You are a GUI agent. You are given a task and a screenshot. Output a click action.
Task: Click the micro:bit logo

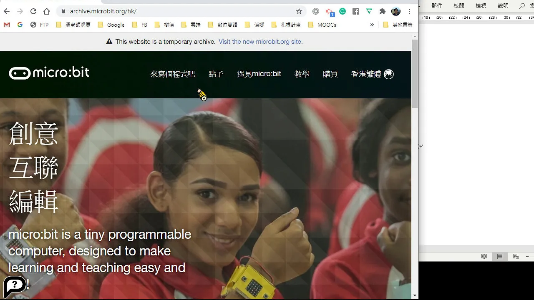[49, 73]
